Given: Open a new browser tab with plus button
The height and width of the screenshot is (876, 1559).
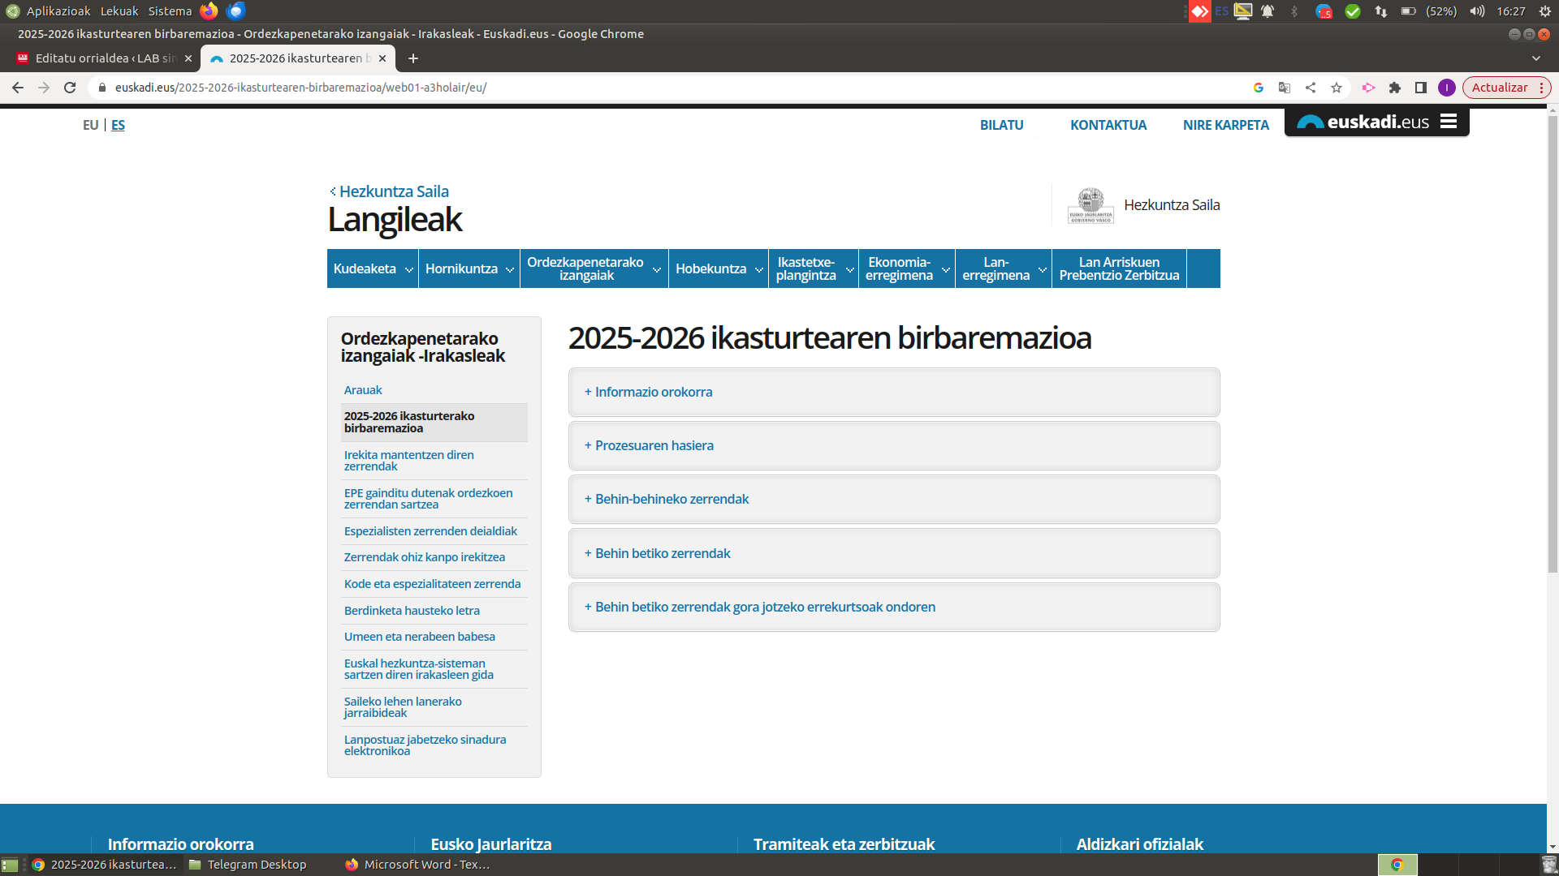Looking at the screenshot, I should (413, 58).
